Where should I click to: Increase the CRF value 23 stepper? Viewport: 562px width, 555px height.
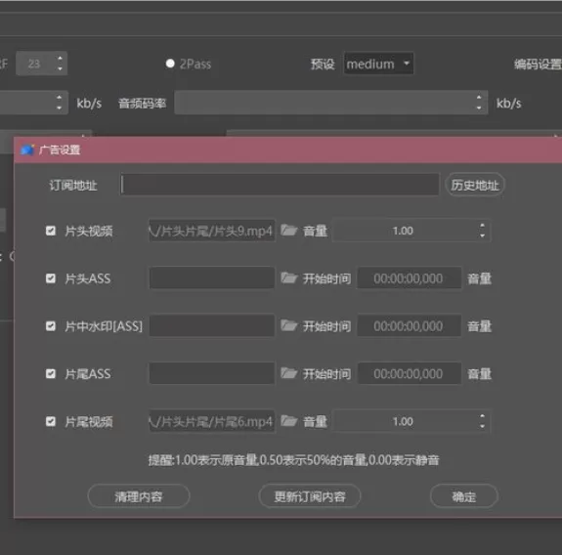(60, 59)
